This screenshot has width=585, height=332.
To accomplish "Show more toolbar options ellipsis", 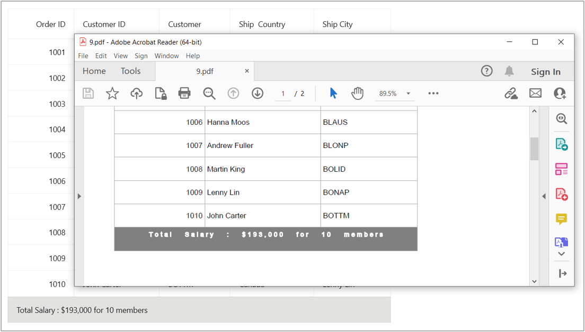I will tap(433, 94).
